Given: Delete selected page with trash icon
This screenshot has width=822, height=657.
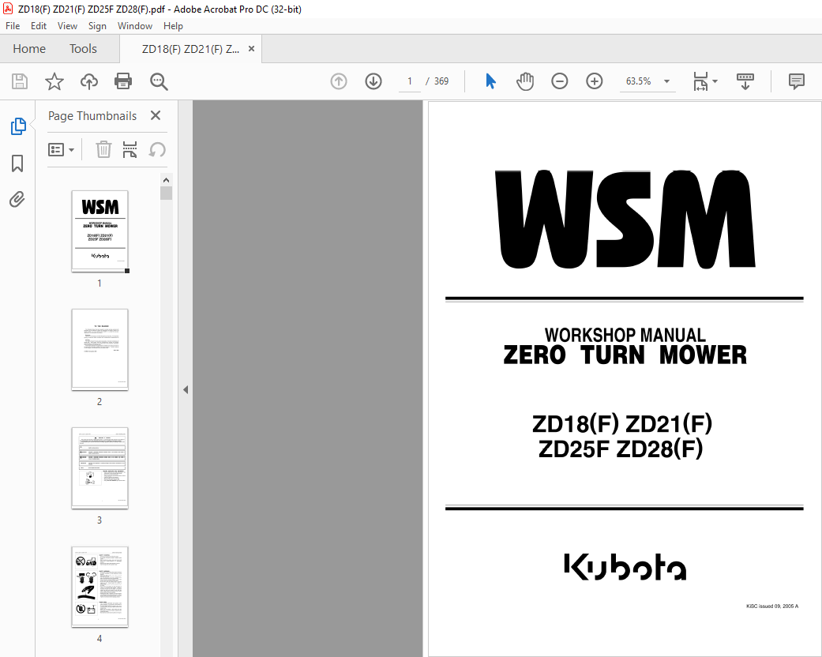Looking at the screenshot, I should (x=103, y=149).
